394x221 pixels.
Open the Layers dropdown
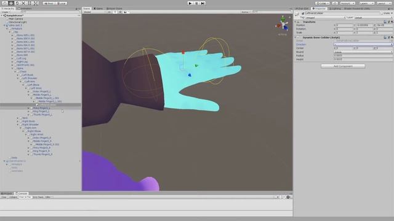coord(367,4)
